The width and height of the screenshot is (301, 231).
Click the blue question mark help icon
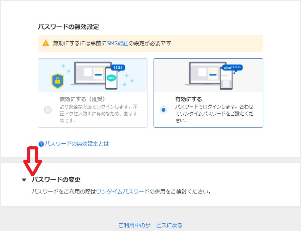[41, 144]
